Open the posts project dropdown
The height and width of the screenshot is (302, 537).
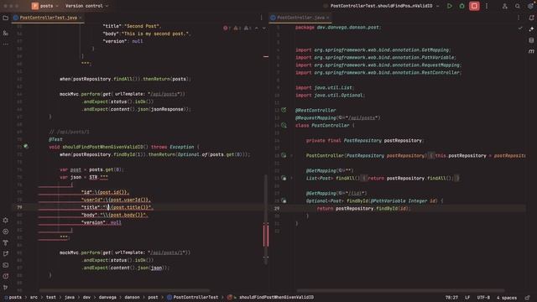coord(44,6)
